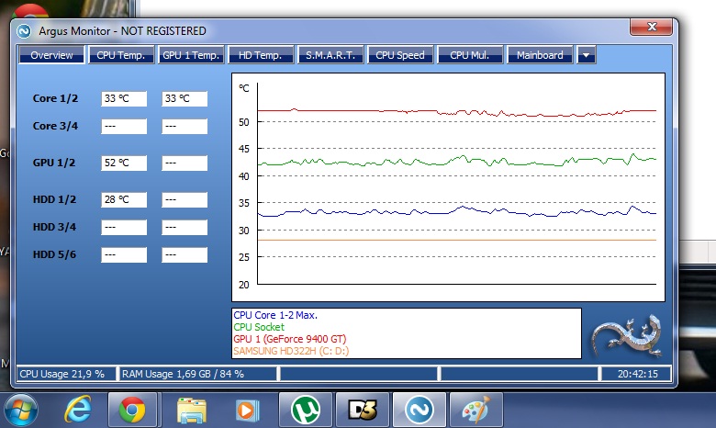Open the GPU 1 Temp. tab
The height and width of the screenshot is (428, 716).
(191, 55)
